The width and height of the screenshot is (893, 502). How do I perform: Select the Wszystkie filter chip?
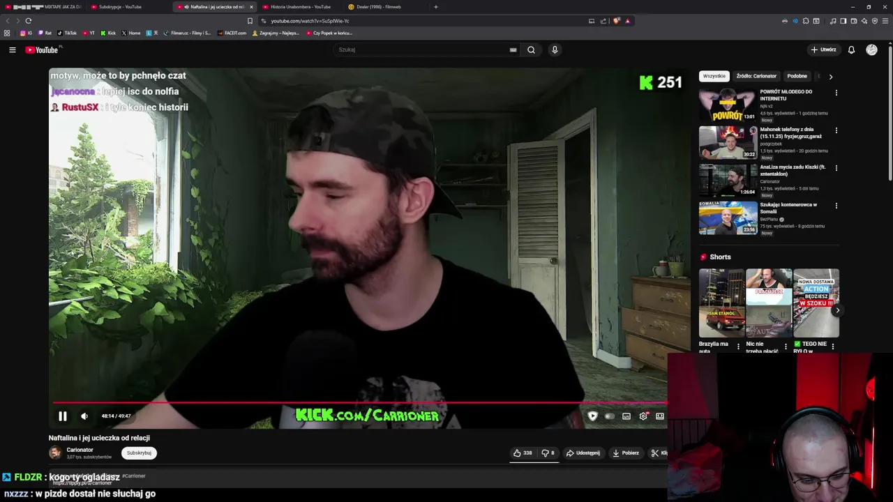[x=714, y=76]
